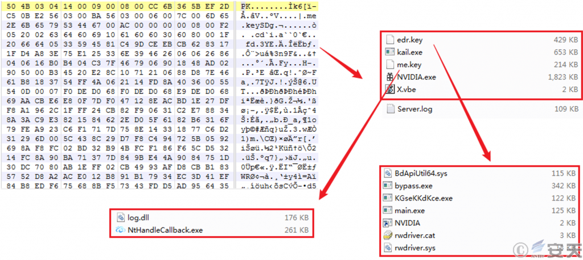Select the NVIDIA shortcut icon
Image resolution: width=583 pixels, height=260 pixels.
point(388,223)
